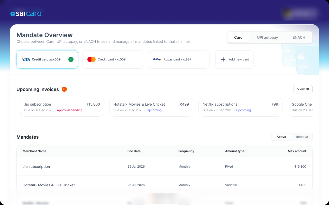Click the Add new card button
Viewport: 329px width, 205px height.
click(x=234, y=59)
